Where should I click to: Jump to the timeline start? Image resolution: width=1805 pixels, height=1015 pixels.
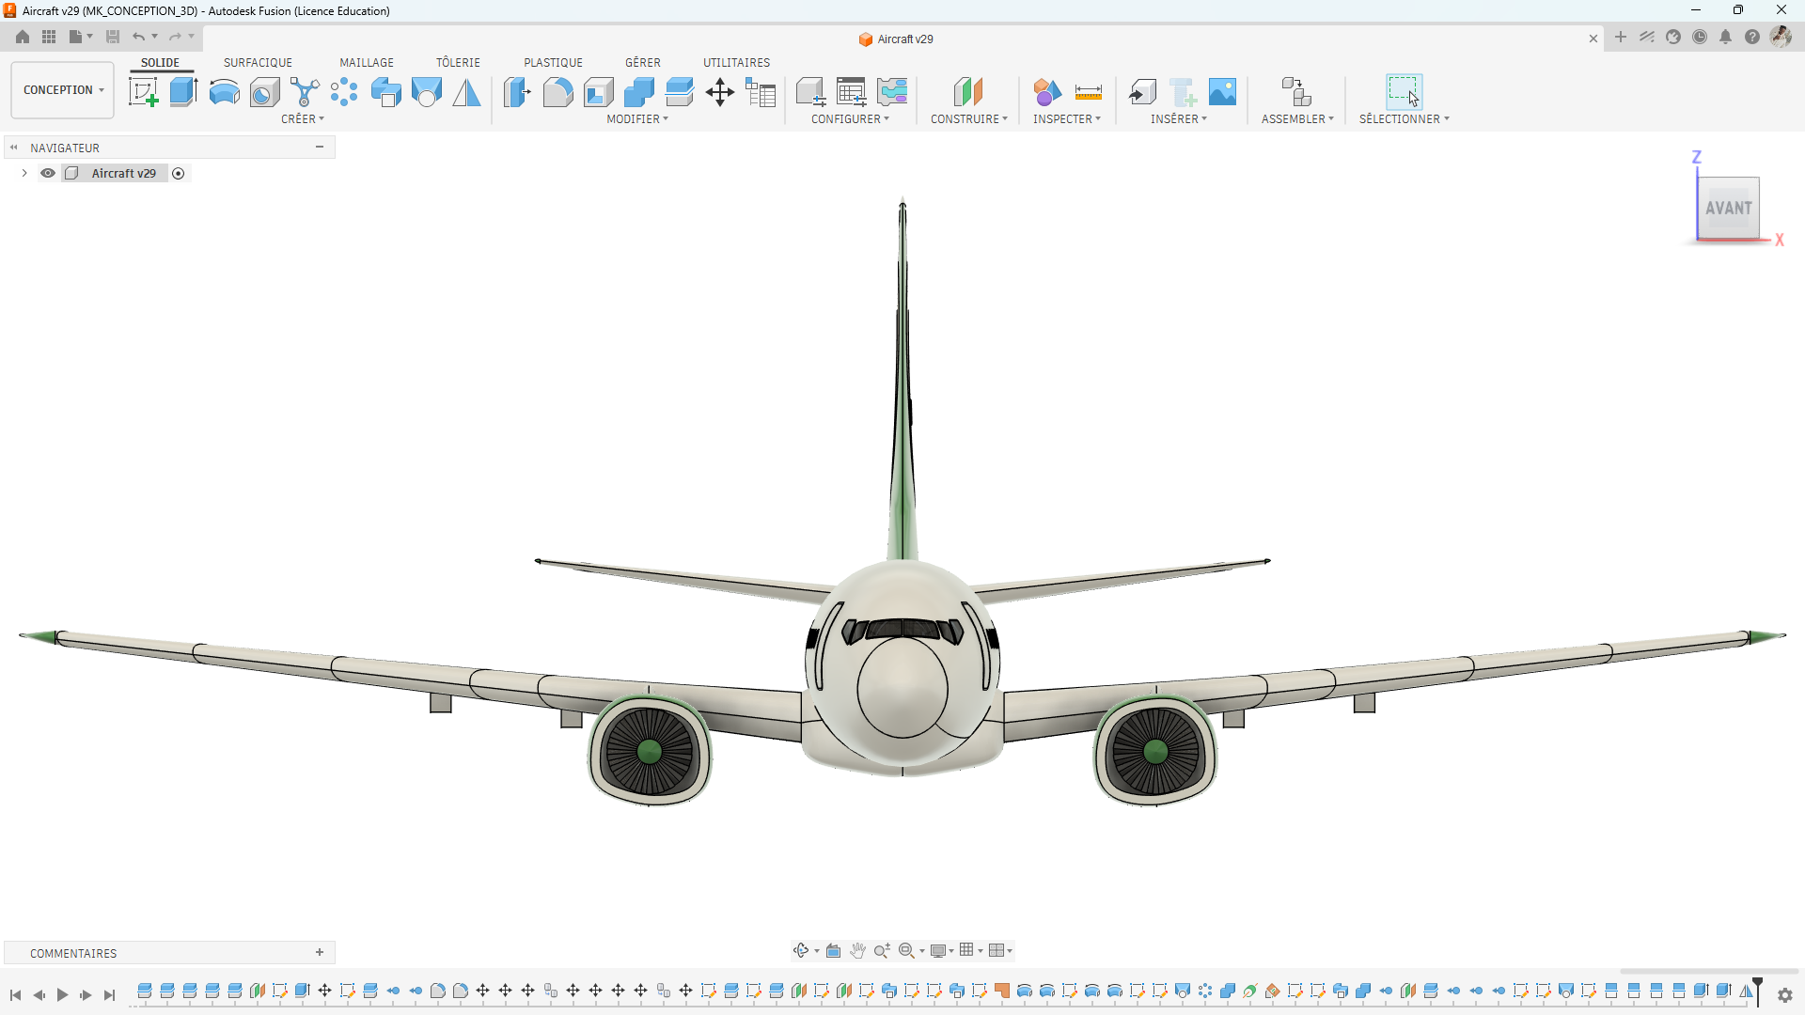point(15,995)
